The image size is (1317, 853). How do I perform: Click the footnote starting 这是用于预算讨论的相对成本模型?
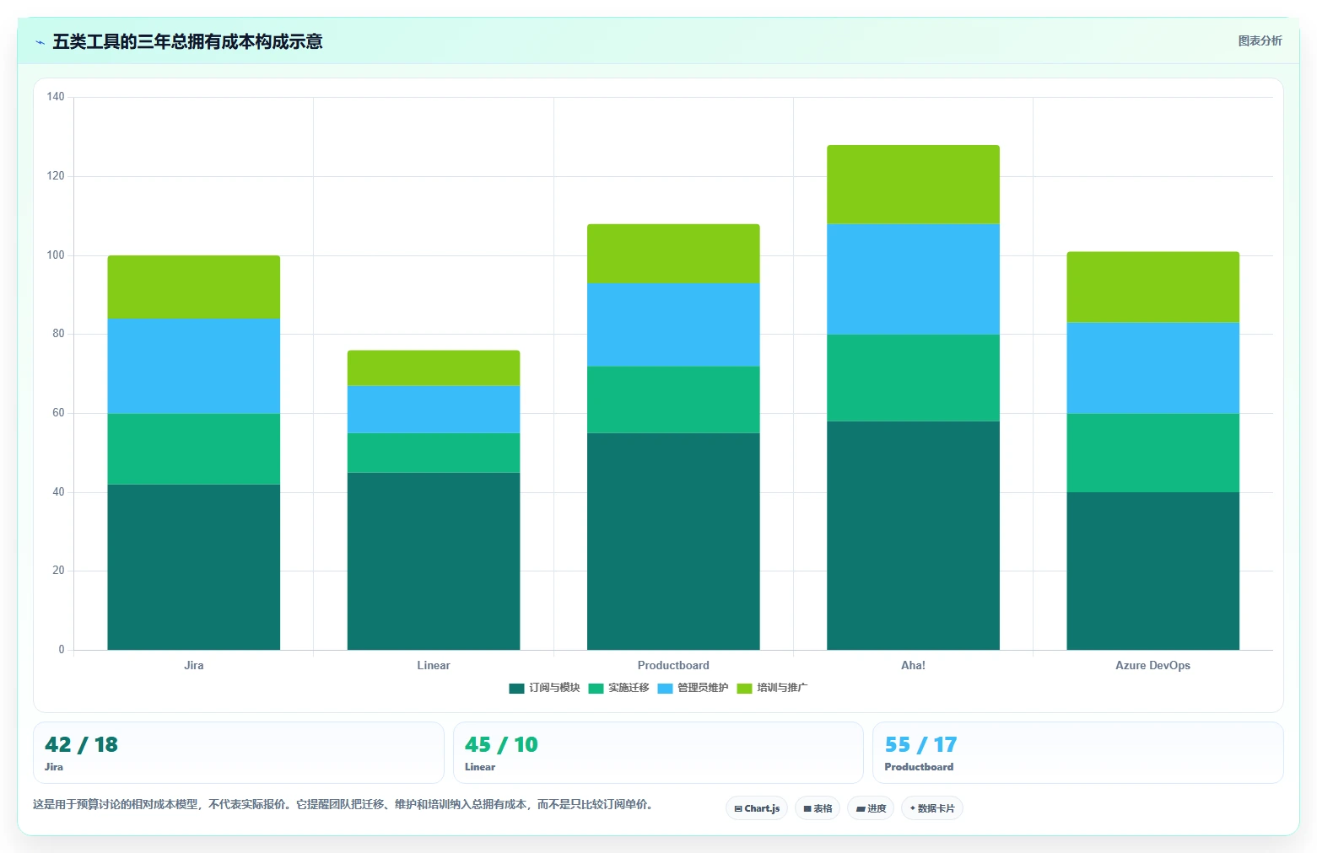click(343, 805)
